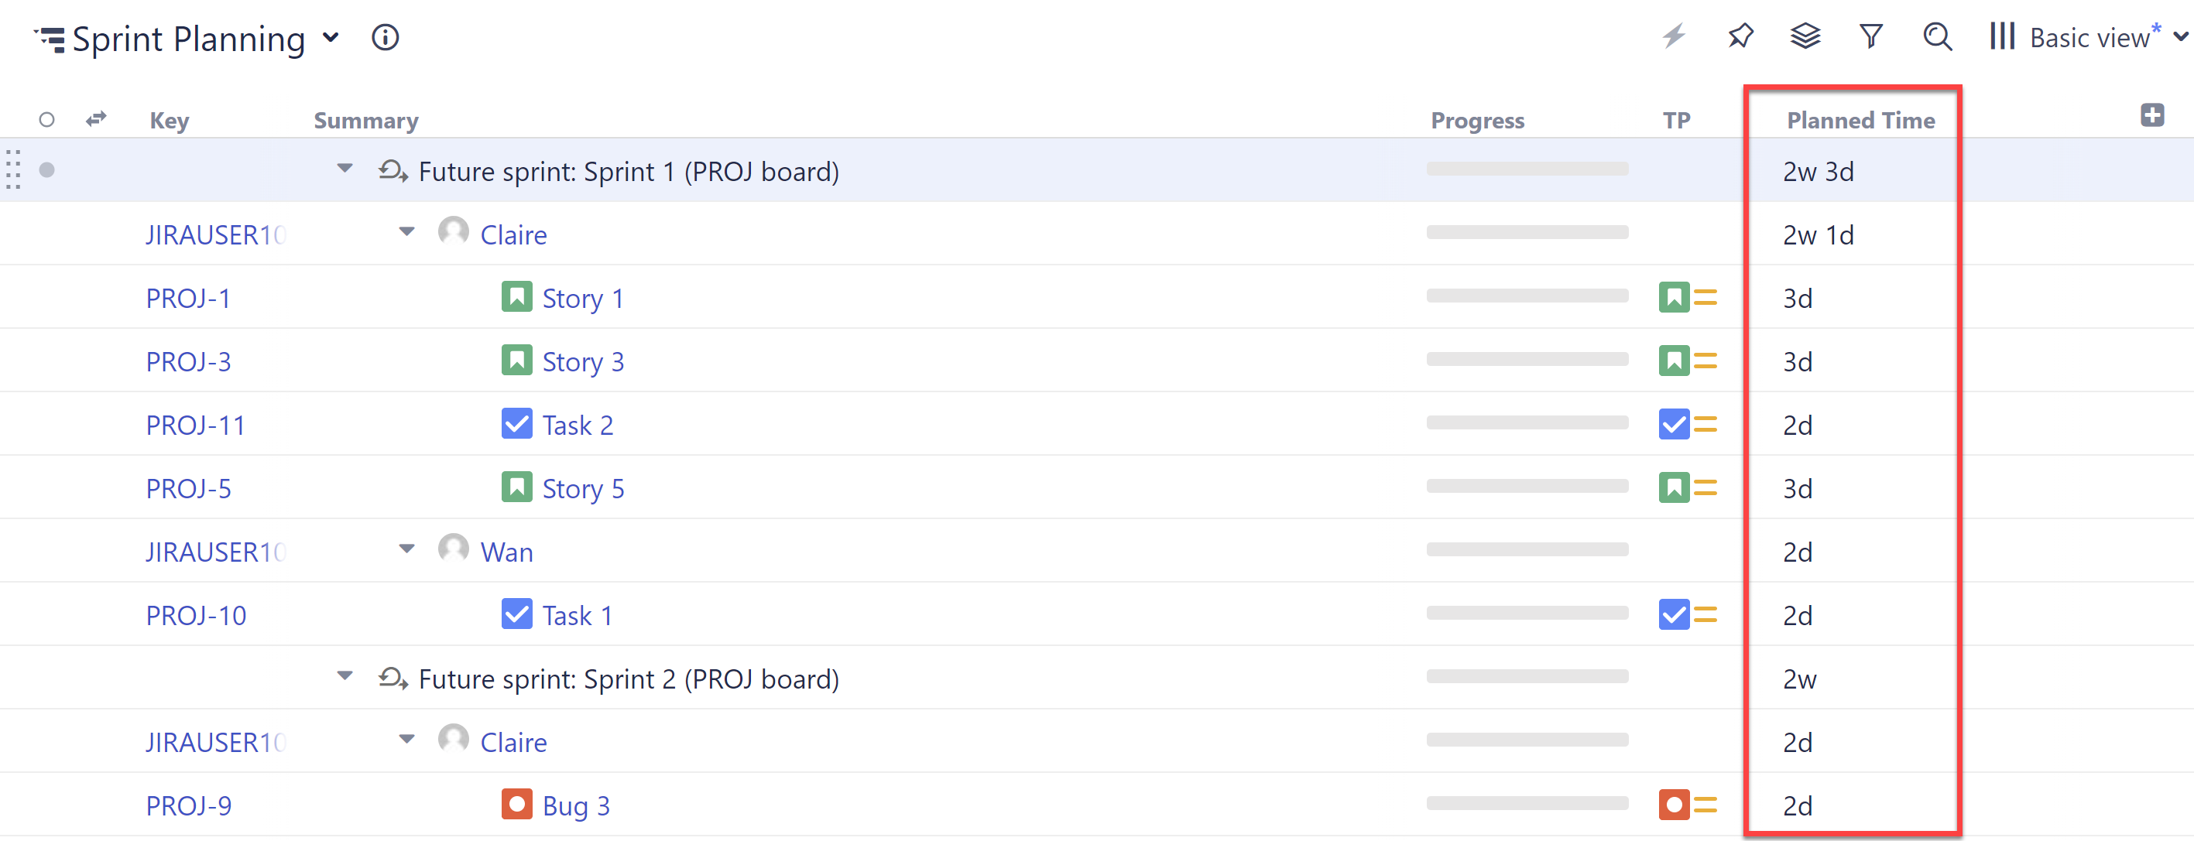The height and width of the screenshot is (841, 2194).
Task: Click the swap arrows column header icon
Action: click(x=96, y=119)
